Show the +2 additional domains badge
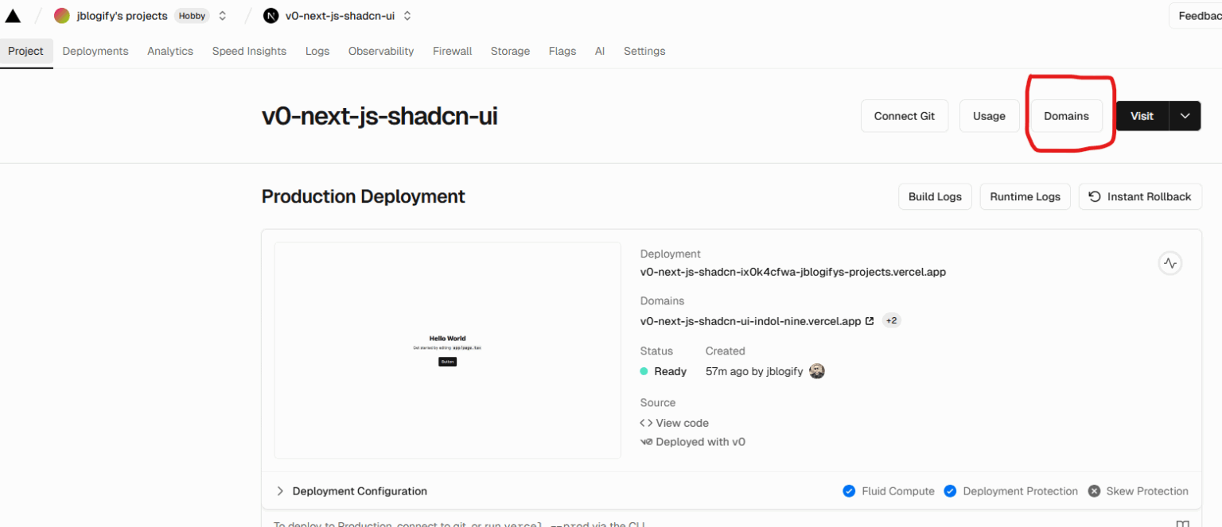The width and height of the screenshot is (1222, 527). (891, 321)
